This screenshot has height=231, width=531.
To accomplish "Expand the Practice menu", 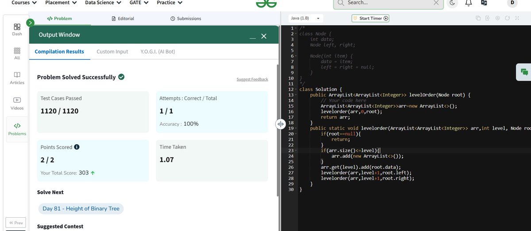I will [x=169, y=3].
